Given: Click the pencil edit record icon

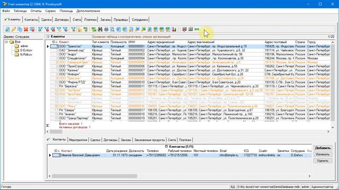Looking at the screenshot, I should [x=14, y=30].
